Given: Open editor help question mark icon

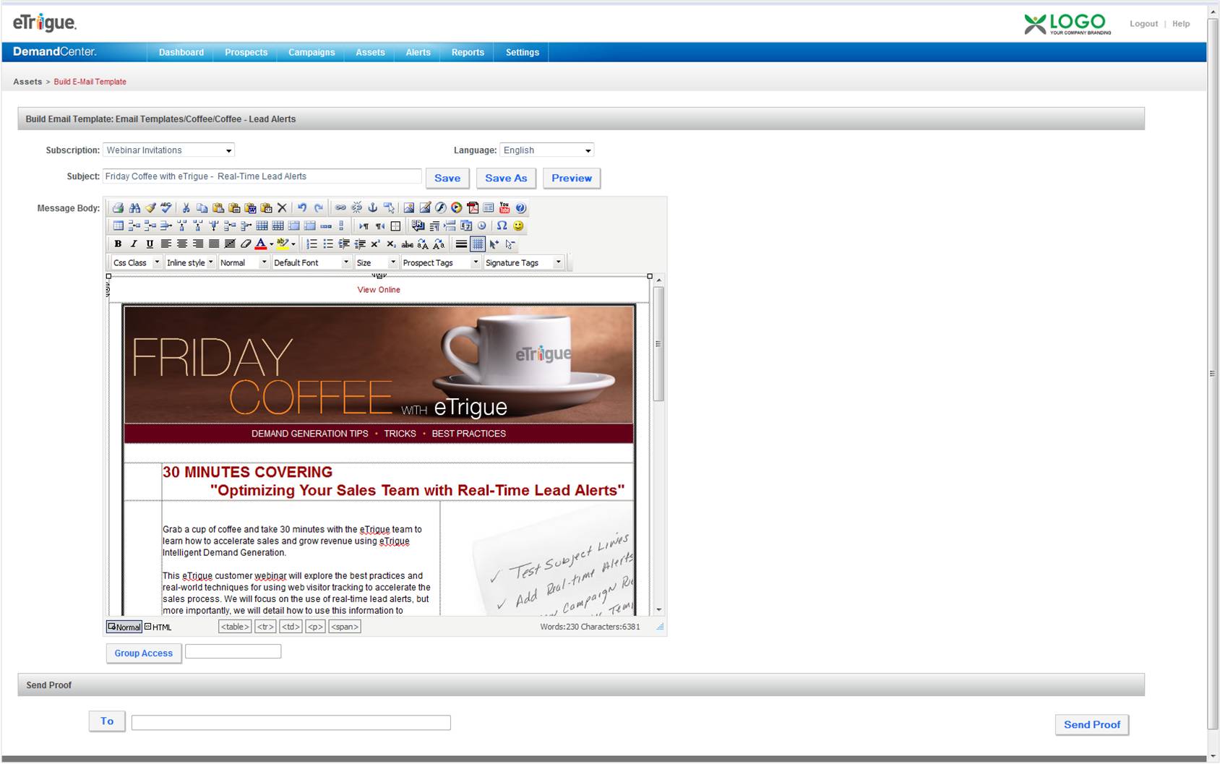Looking at the screenshot, I should (x=520, y=208).
